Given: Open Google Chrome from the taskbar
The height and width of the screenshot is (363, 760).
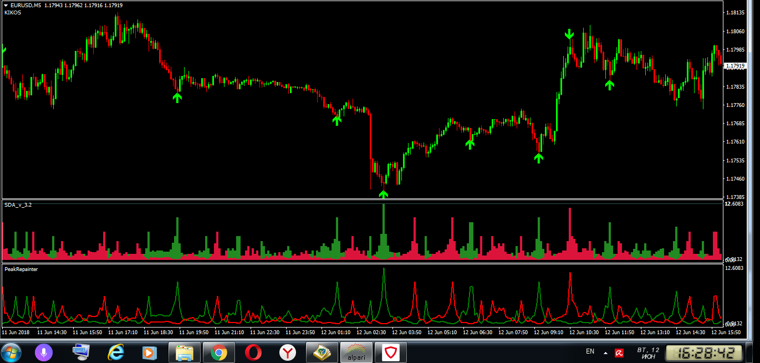Looking at the screenshot, I should click(218, 352).
